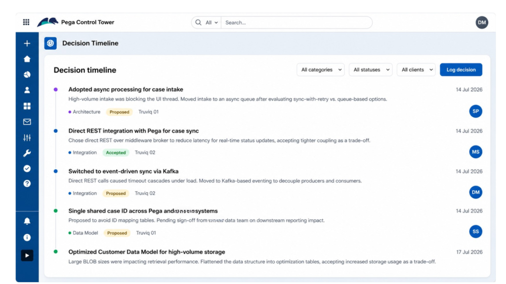The width and height of the screenshot is (506, 284).
Task: Click the Data Model category tag
Action: [x=83, y=233]
